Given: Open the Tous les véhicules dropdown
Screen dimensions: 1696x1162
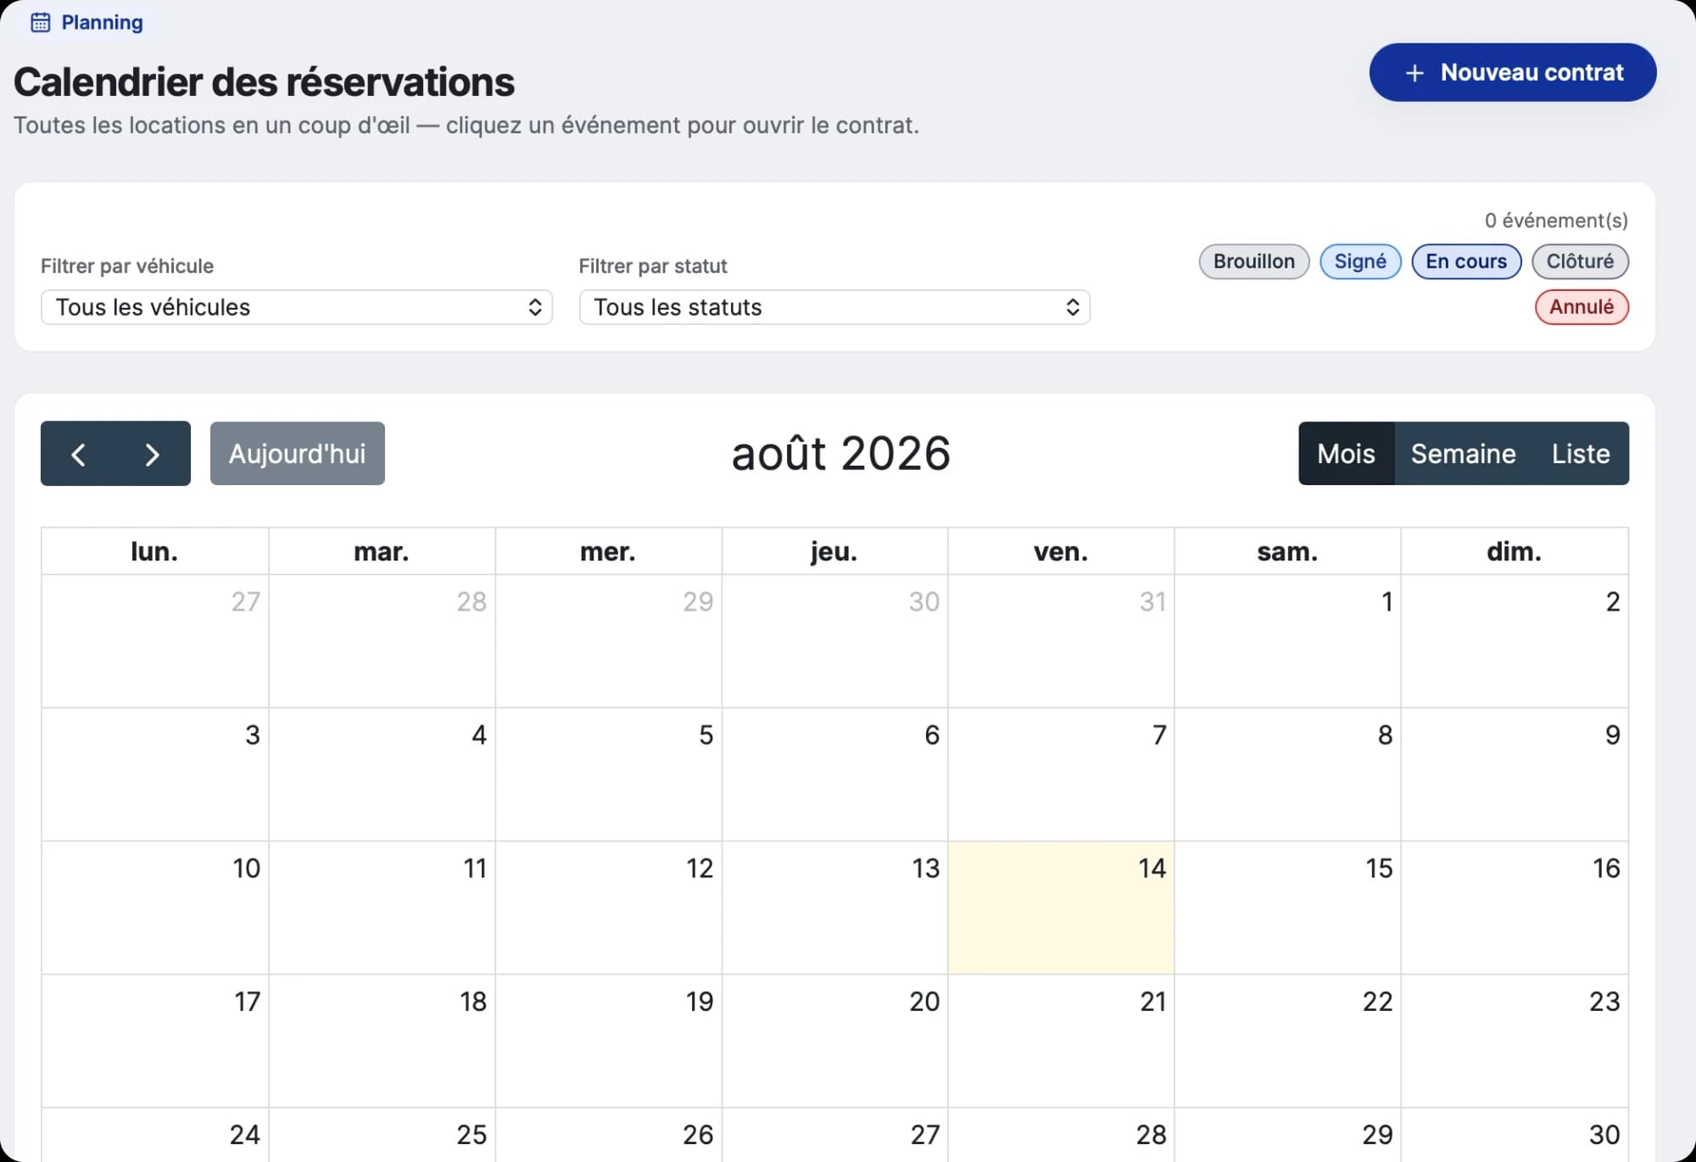Looking at the screenshot, I should click(297, 307).
